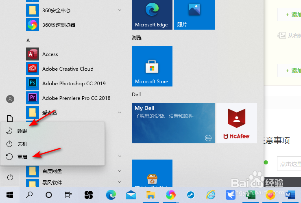Click the 浏览 tile group header
301x203 pixels.
click(137, 38)
